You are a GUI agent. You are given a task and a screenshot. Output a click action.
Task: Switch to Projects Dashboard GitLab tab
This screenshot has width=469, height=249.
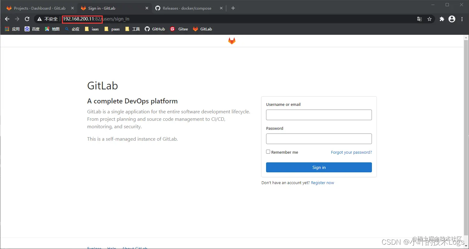coord(40,8)
